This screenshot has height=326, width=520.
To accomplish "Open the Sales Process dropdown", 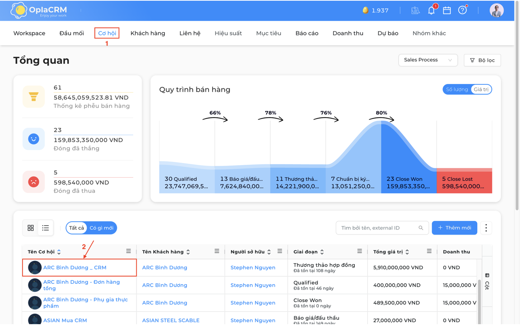I will 428,60.
